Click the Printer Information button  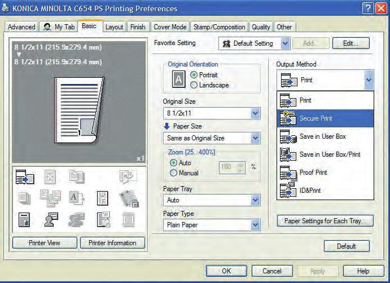pos(112,243)
